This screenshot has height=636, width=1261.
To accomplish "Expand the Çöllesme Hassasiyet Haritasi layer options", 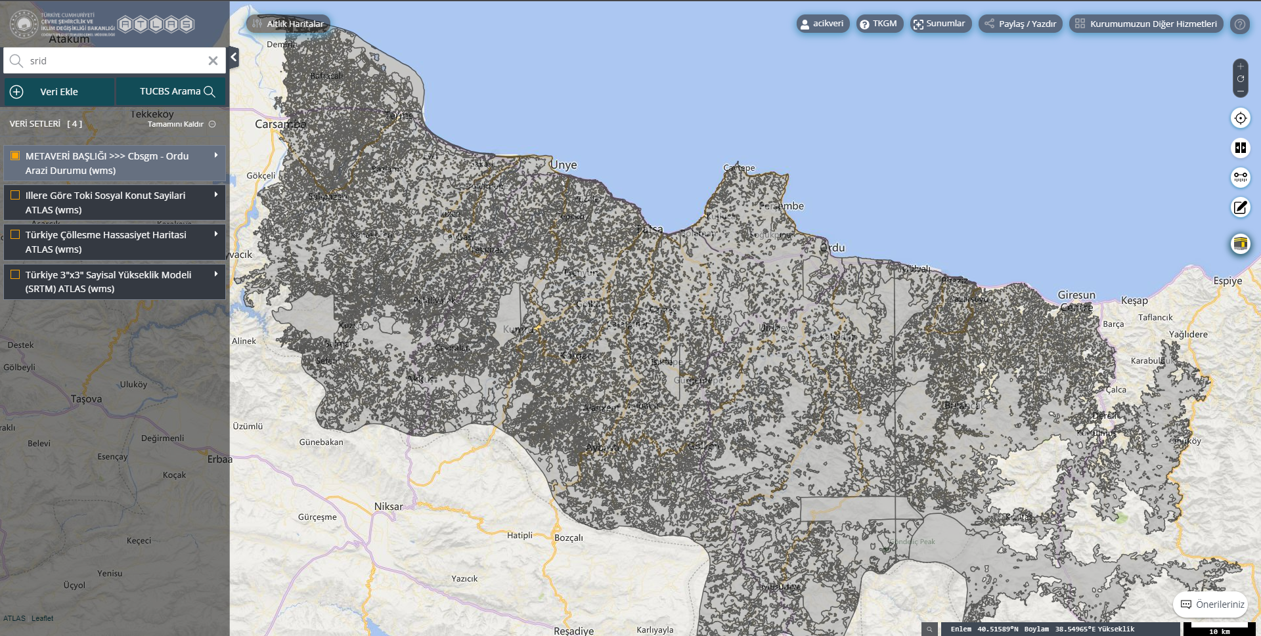I will pos(215,234).
